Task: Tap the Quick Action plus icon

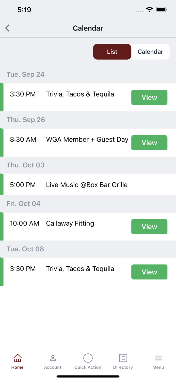Action: coord(88,358)
